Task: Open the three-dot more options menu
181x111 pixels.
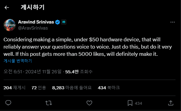Action: pos(172,22)
